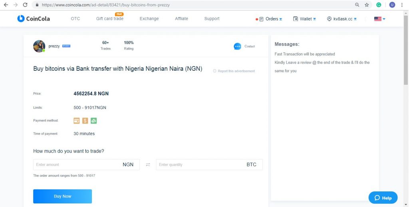The height and width of the screenshot is (207, 409).
Task: Click Report this advertisement link
Action: [234, 71]
